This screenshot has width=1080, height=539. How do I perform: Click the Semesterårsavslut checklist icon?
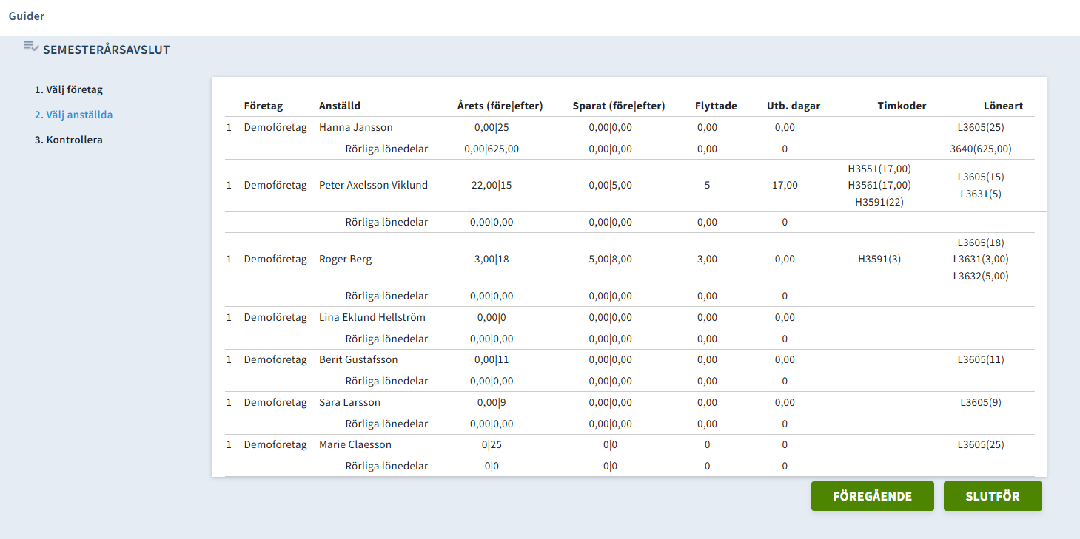coord(31,47)
